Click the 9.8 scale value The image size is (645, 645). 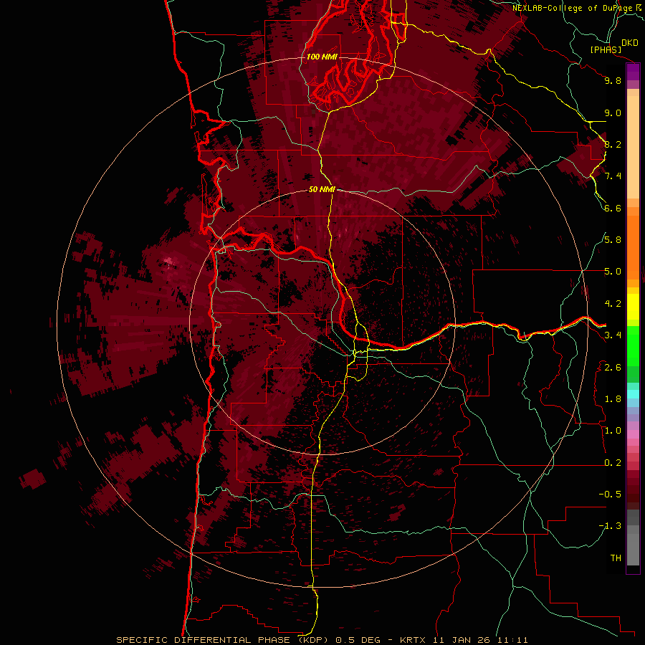pos(613,80)
